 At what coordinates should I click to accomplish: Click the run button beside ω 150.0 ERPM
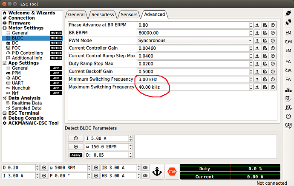pos(76,147)
